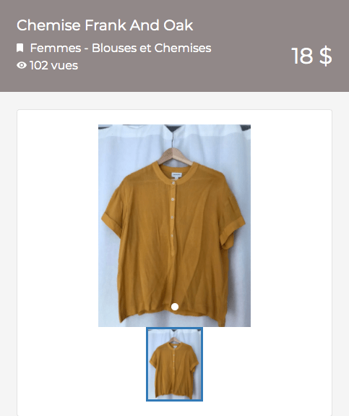Screen dimensions: 349x416
Task: Click the brand label tag inside collar
Action: click(x=177, y=175)
